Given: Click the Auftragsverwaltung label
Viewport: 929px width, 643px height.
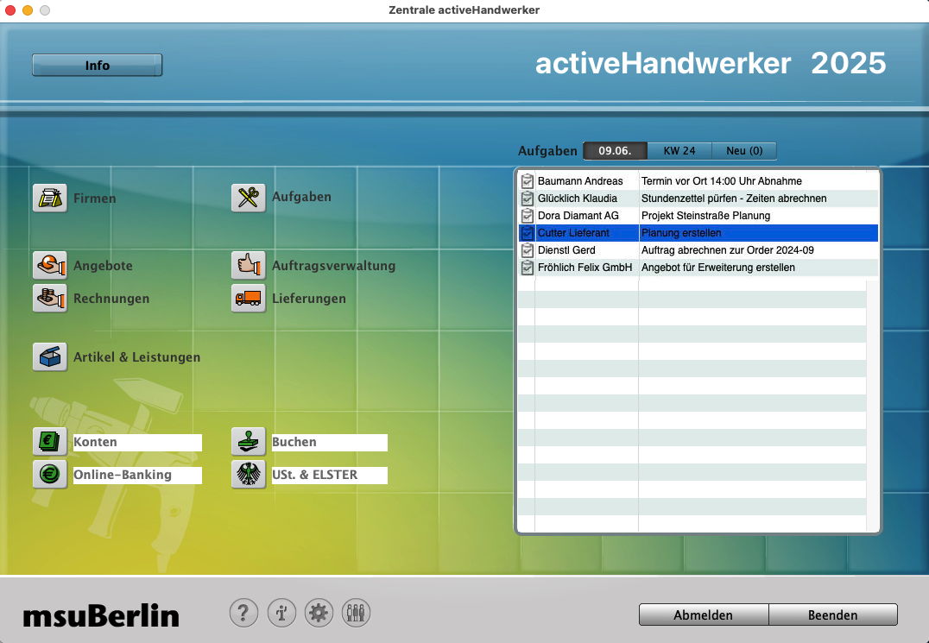Looking at the screenshot, I should (x=333, y=266).
